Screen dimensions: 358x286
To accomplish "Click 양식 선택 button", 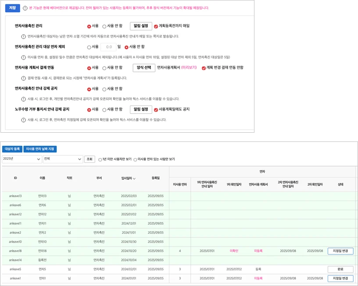I will [x=143, y=68].
